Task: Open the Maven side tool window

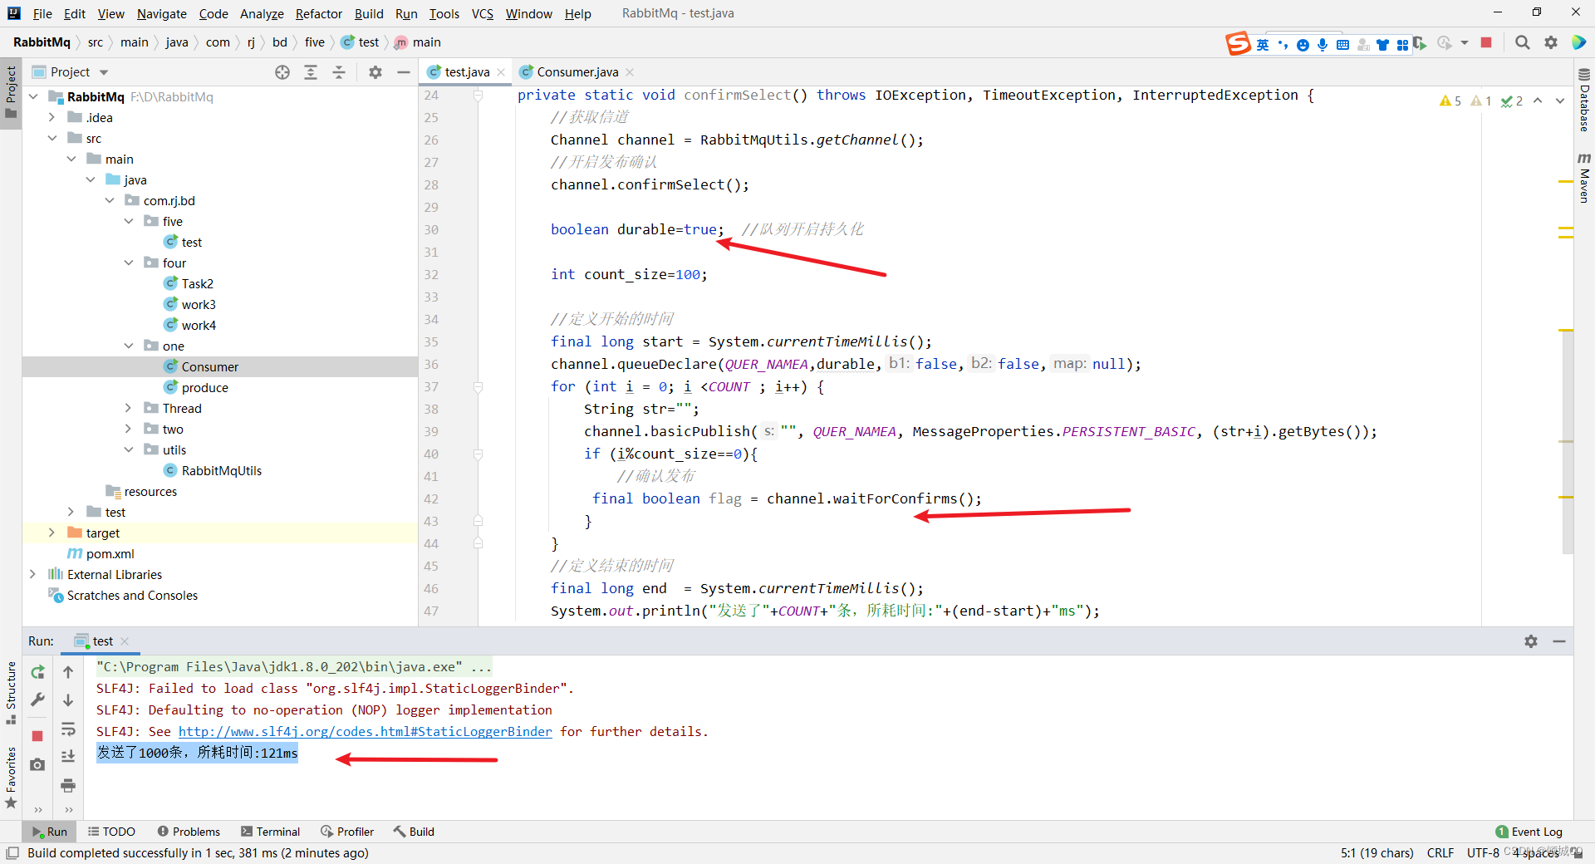Action: 1584,178
